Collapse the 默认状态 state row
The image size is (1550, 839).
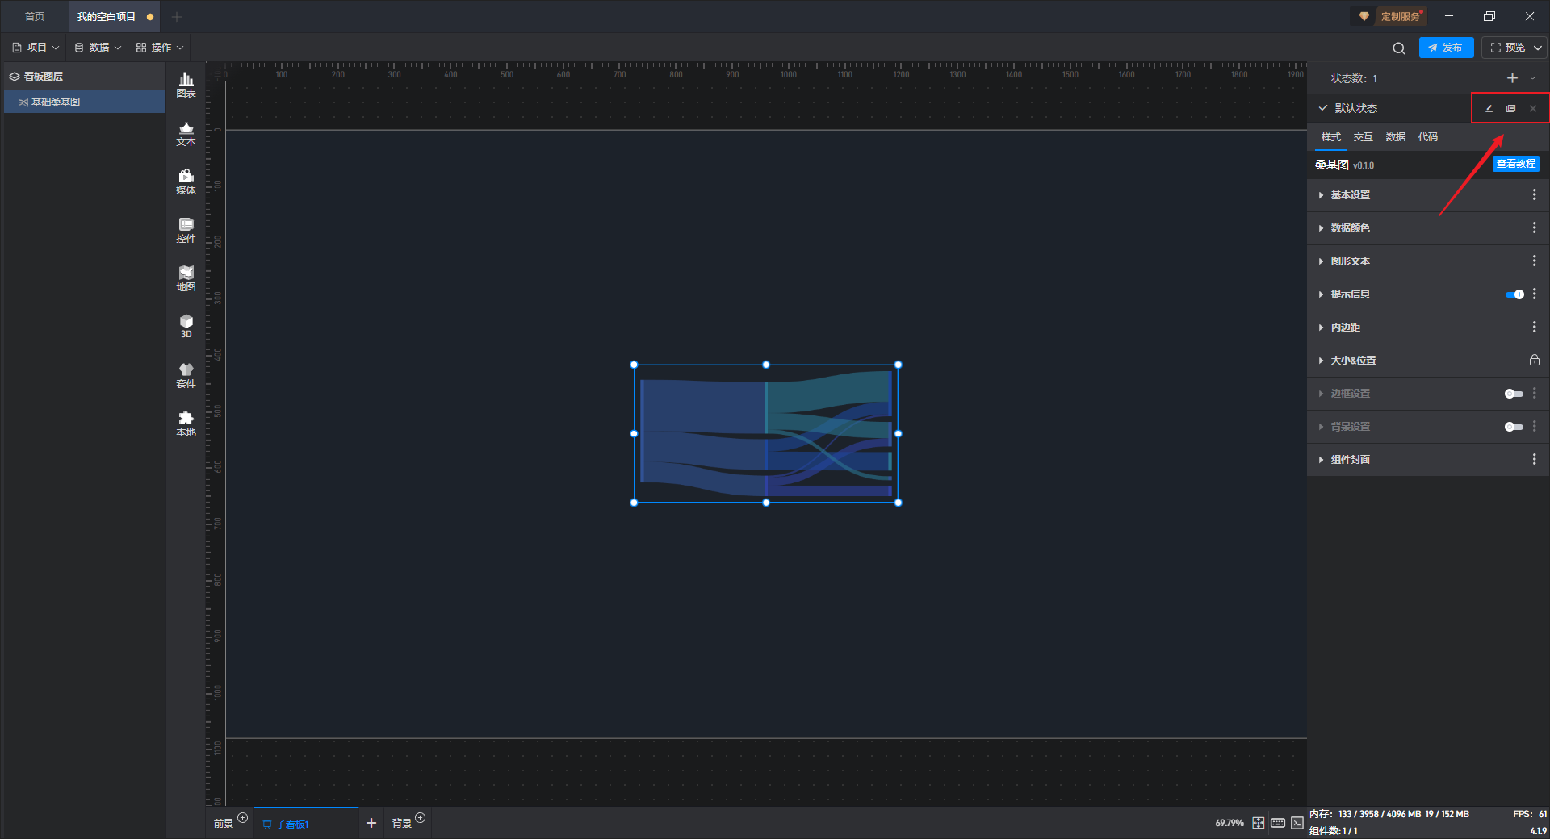tap(1323, 108)
